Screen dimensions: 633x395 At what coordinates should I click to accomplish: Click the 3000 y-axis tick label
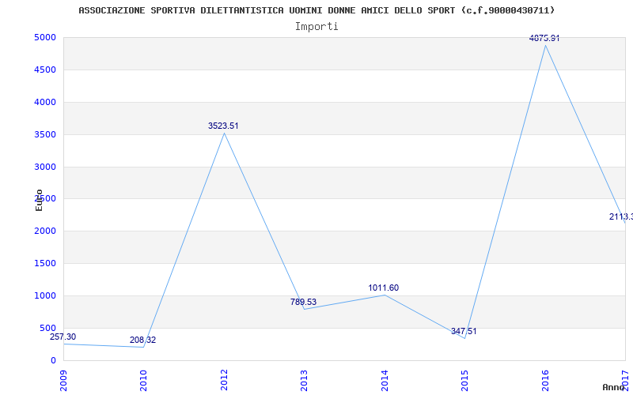click(x=45, y=167)
